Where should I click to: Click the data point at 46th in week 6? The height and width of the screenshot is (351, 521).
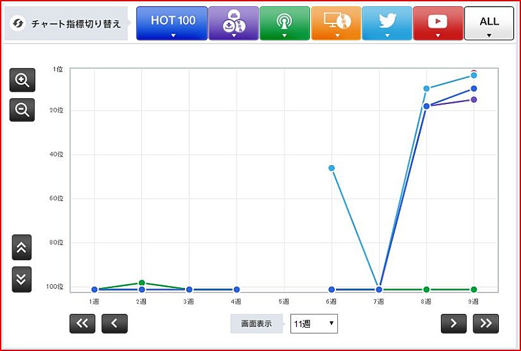tap(331, 168)
